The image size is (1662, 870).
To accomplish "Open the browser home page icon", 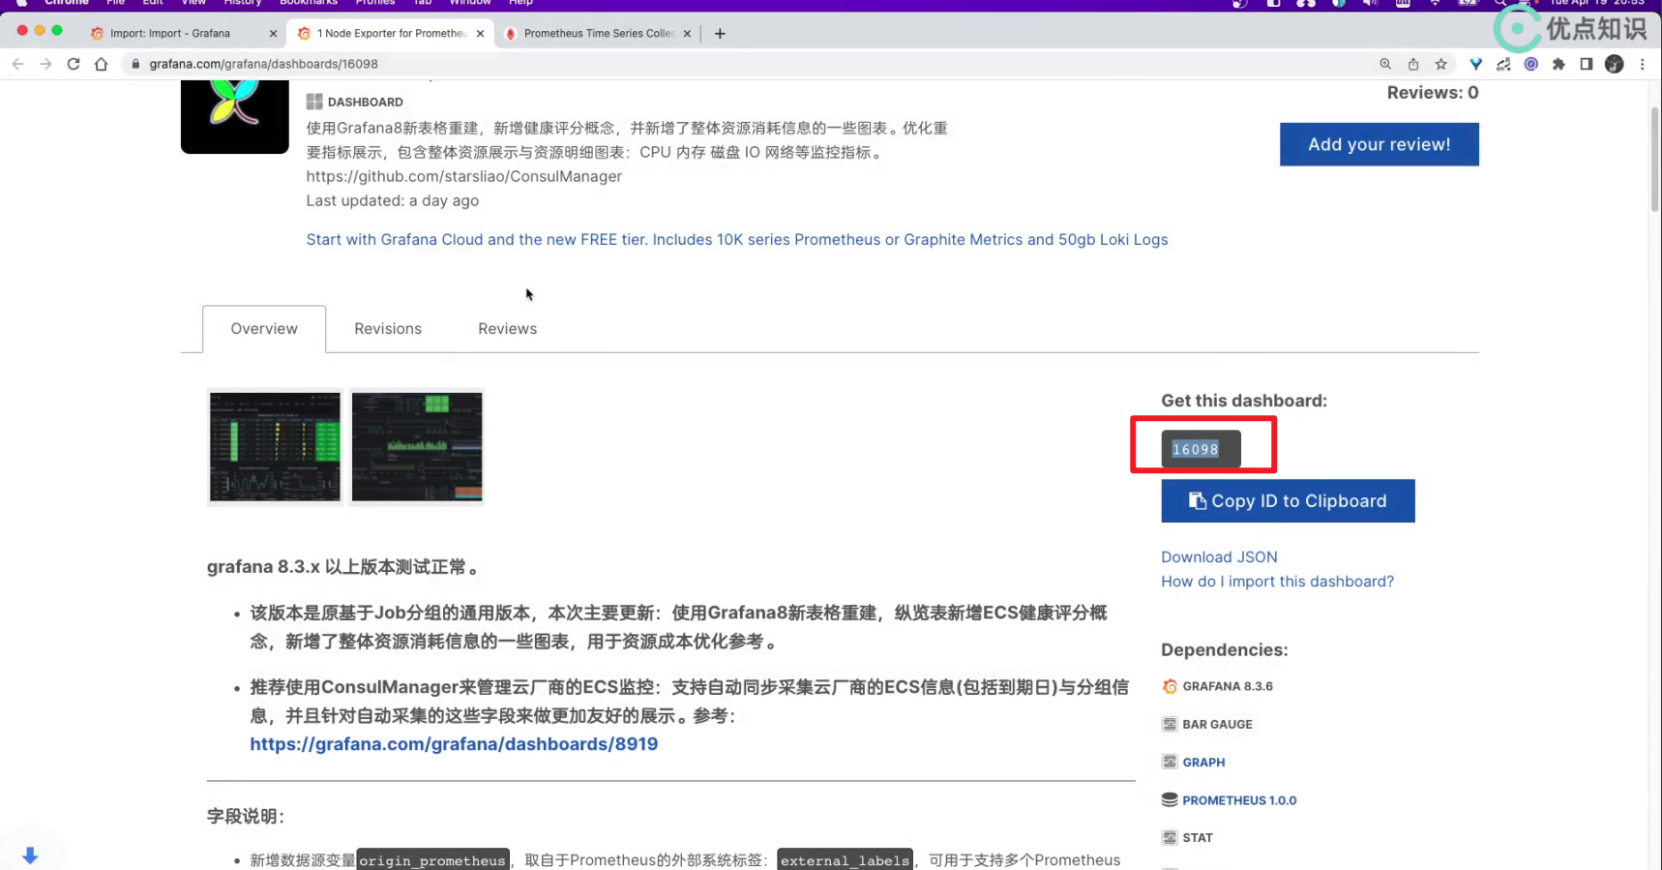I will coord(102,64).
